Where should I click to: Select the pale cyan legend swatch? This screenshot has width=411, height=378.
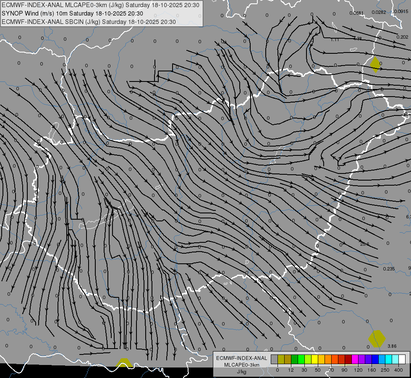pos(395,359)
